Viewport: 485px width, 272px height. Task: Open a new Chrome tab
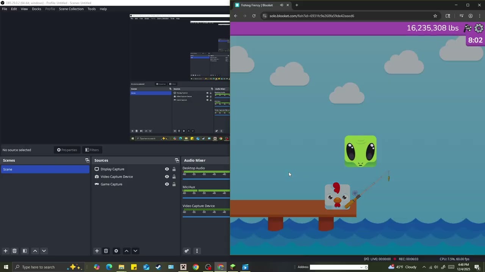coord(297,5)
